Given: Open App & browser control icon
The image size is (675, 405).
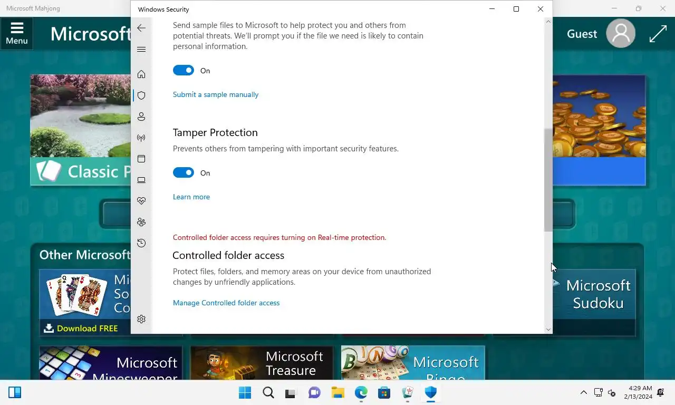Looking at the screenshot, I should (141, 159).
